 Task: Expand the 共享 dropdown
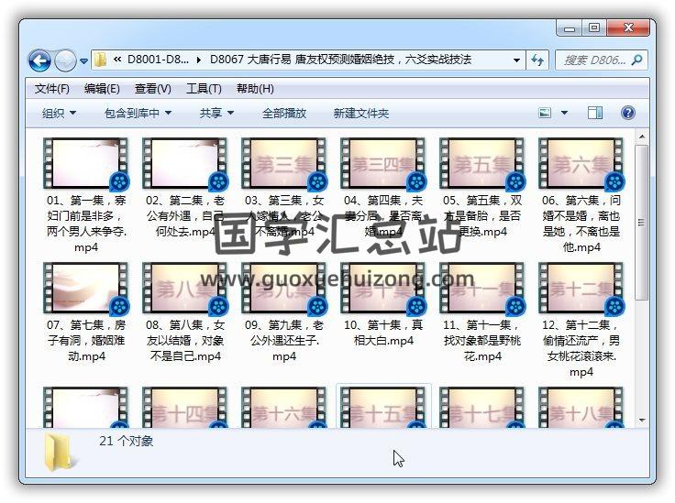[x=216, y=113]
